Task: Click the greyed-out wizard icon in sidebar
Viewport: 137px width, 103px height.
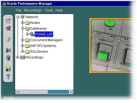Action: coord(8,39)
